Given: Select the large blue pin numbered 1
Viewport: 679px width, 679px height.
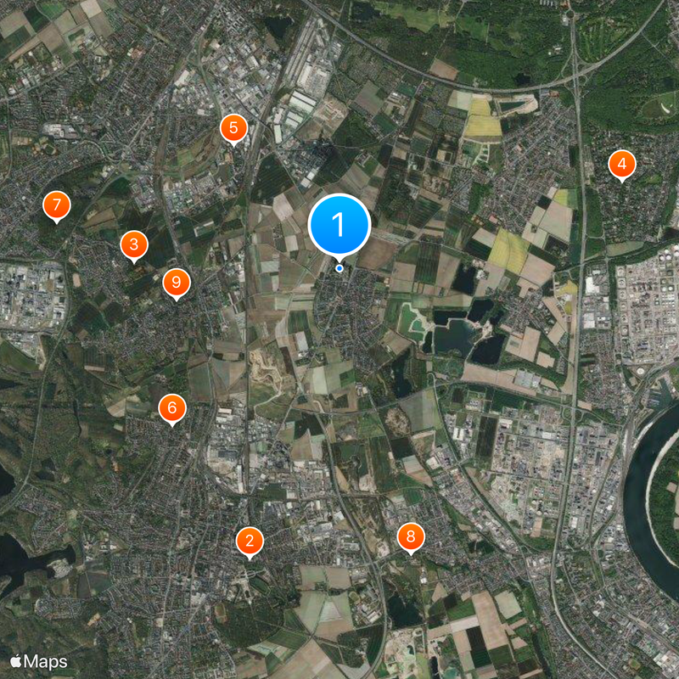Looking at the screenshot, I should (x=339, y=225).
